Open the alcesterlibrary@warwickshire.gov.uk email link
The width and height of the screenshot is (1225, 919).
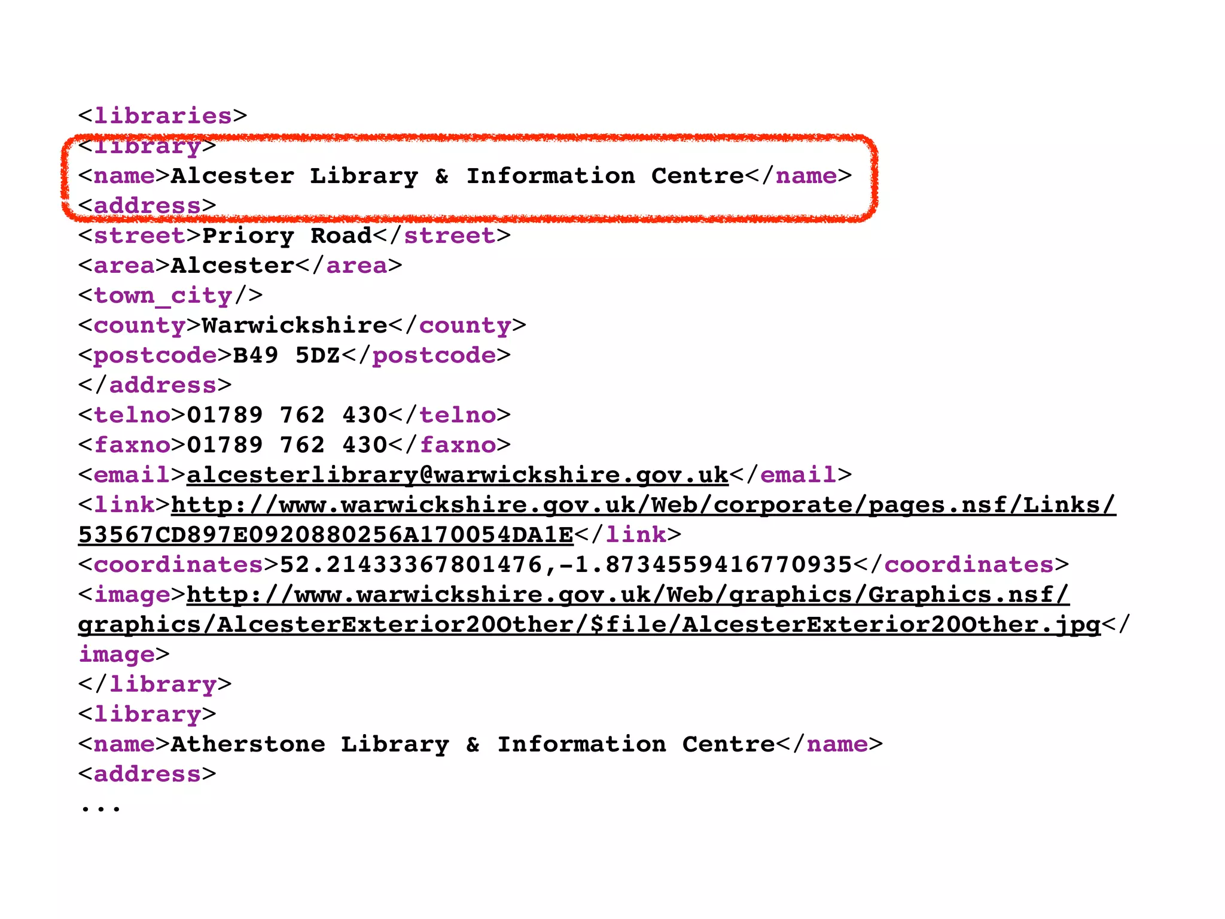click(x=458, y=475)
